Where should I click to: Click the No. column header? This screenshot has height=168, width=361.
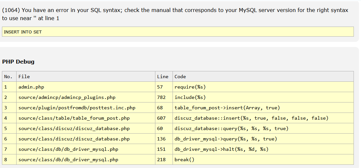8,77
